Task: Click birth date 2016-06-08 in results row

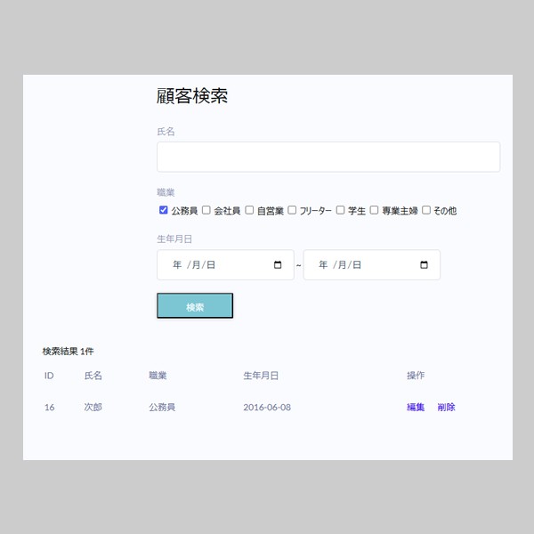Action: [267, 408]
